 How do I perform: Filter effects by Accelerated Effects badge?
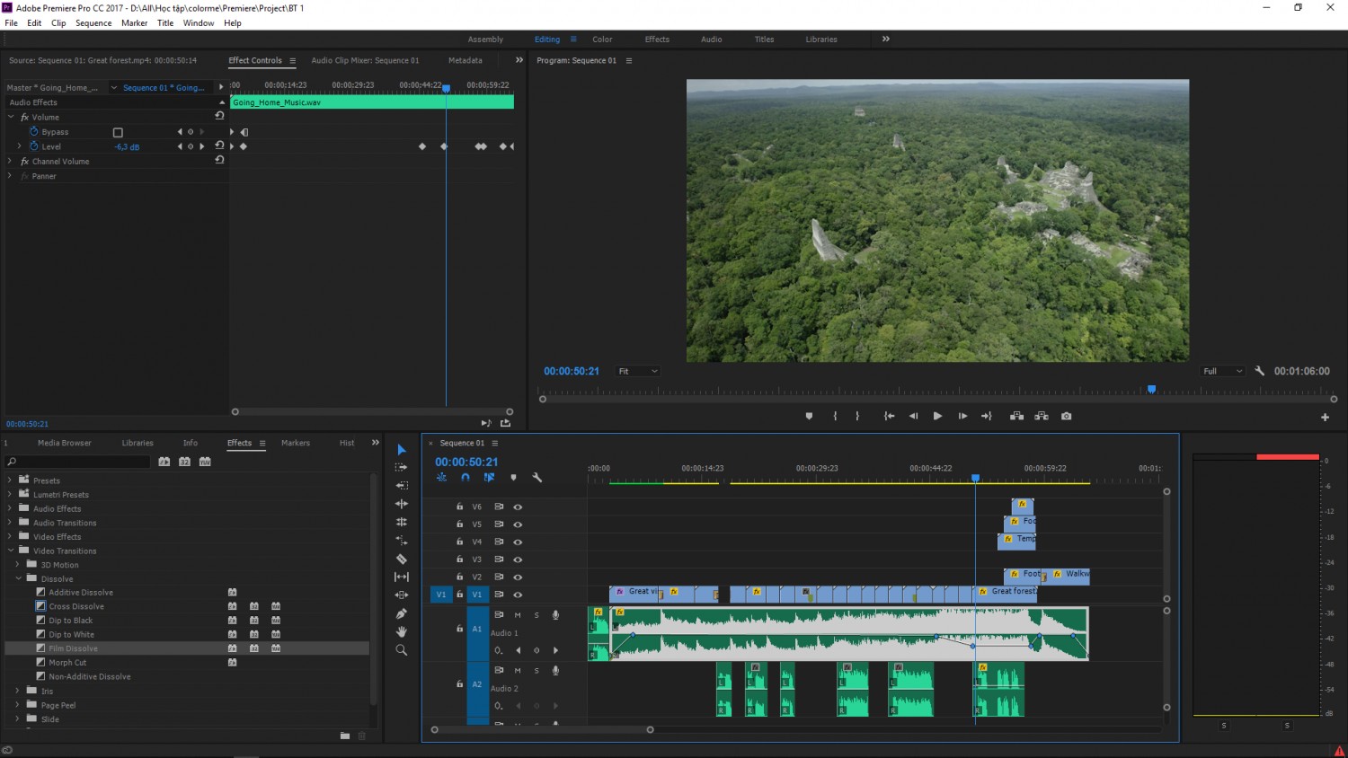[x=164, y=462]
